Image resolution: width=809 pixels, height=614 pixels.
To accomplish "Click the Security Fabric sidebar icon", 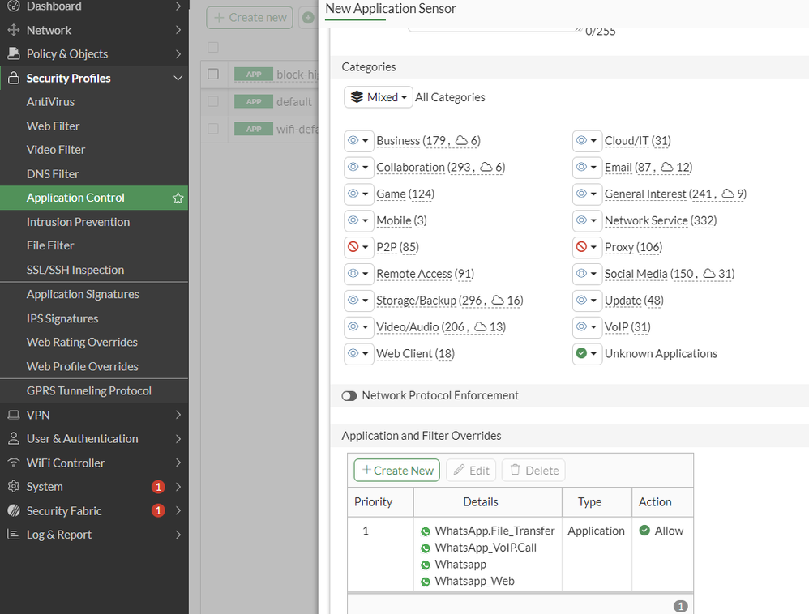I will (14, 510).
